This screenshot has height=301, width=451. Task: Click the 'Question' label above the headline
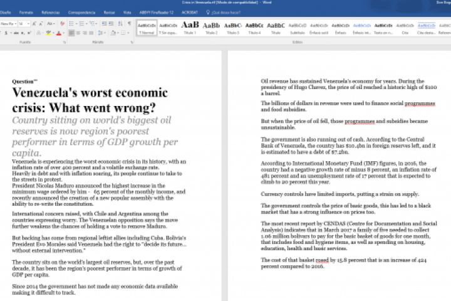coord(23,82)
